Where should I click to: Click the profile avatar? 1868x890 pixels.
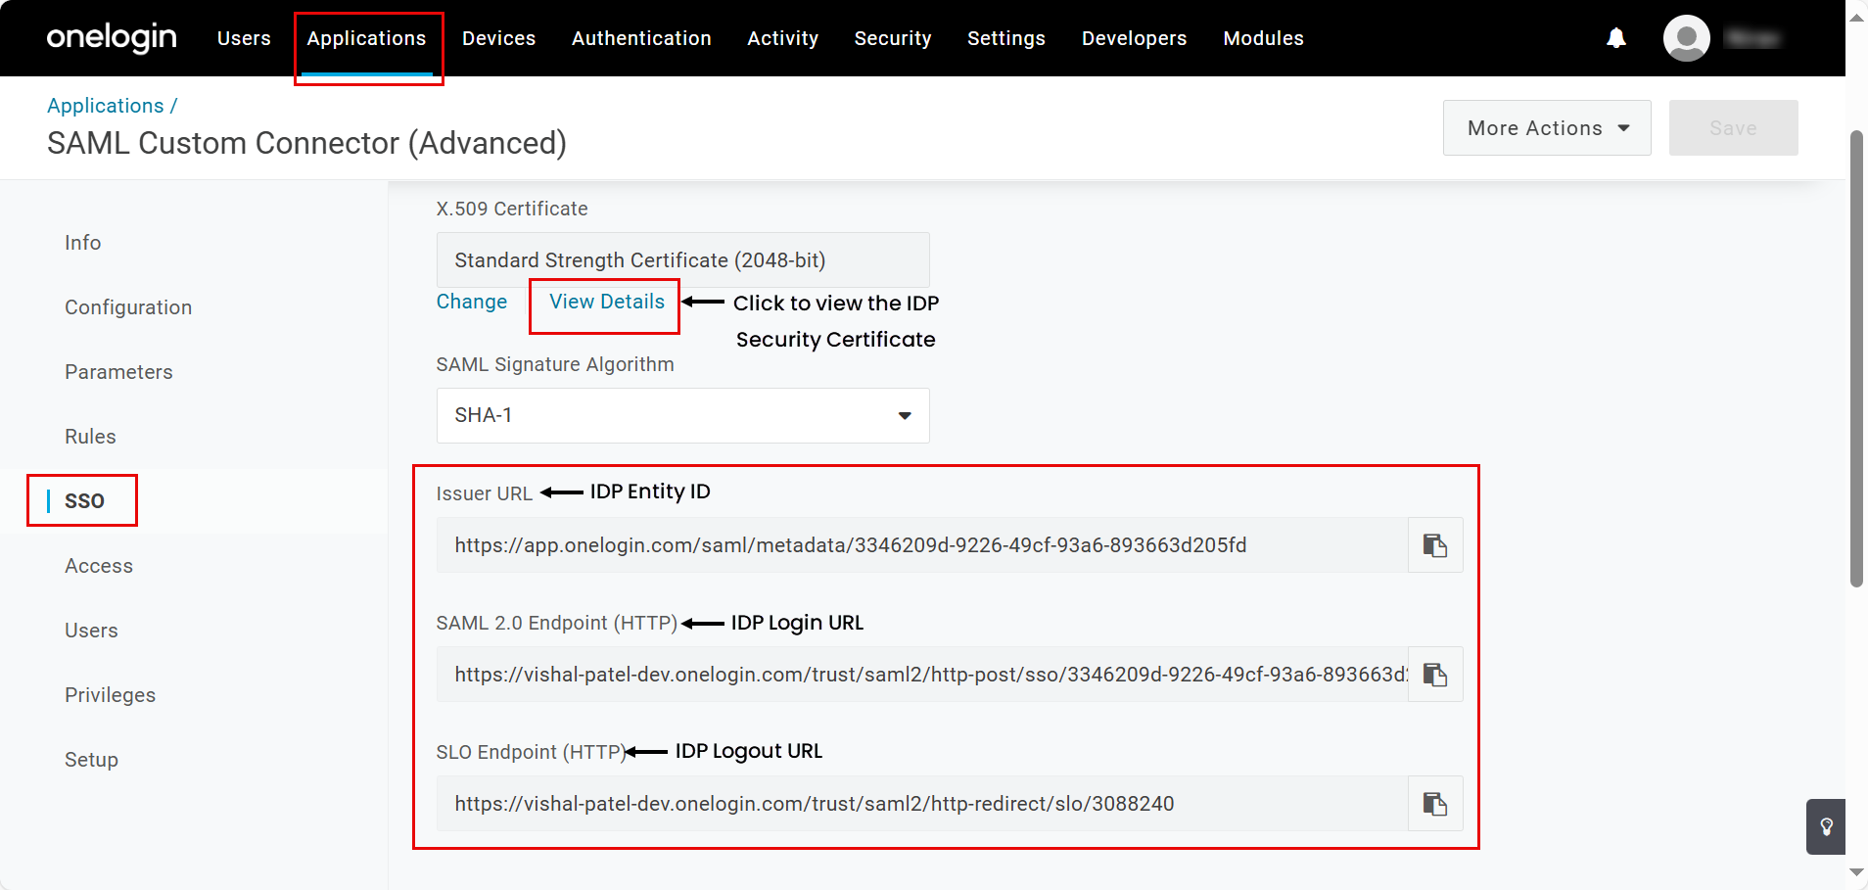pos(1687,38)
